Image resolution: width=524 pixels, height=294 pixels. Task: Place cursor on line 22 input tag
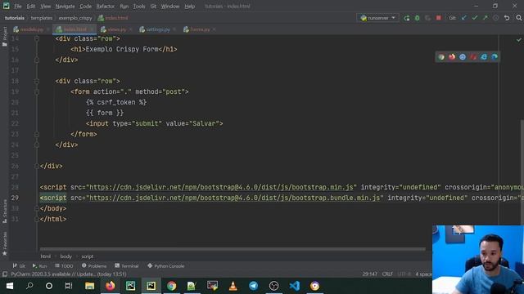pyautogui.click(x=155, y=123)
